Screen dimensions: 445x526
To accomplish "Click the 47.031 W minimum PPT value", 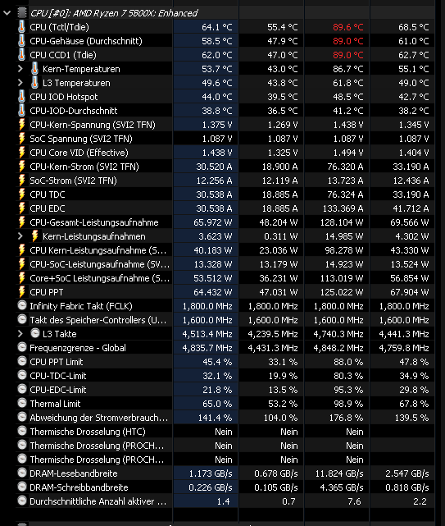I will pos(279,292).
